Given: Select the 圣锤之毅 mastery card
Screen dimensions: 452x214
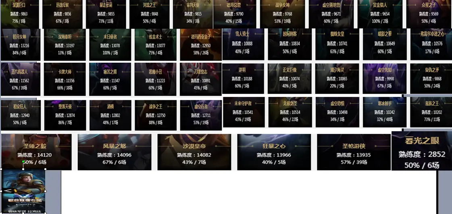Looking at the screenshot, I should (x=36, y=152).
